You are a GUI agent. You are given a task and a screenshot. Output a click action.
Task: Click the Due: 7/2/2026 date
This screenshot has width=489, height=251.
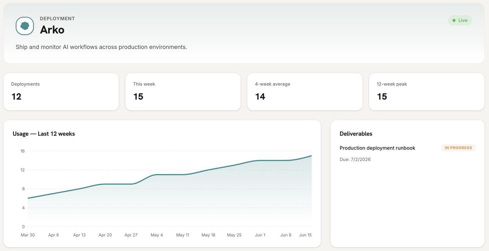[x=355, y=159]
